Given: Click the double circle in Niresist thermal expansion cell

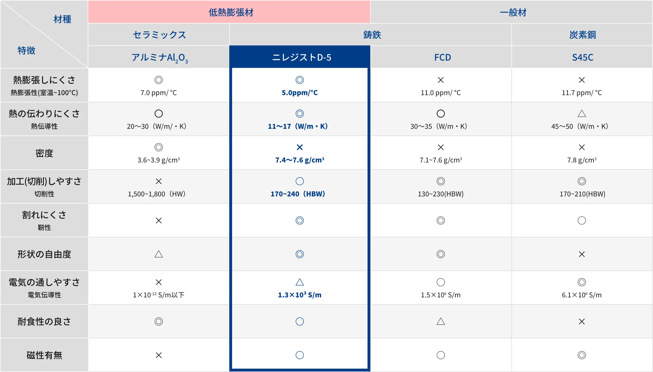Looking at the screenshot, I should [300, 80].
